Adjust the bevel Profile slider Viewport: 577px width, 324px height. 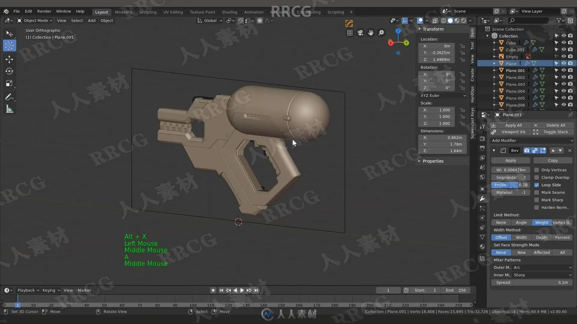[510, 185]
